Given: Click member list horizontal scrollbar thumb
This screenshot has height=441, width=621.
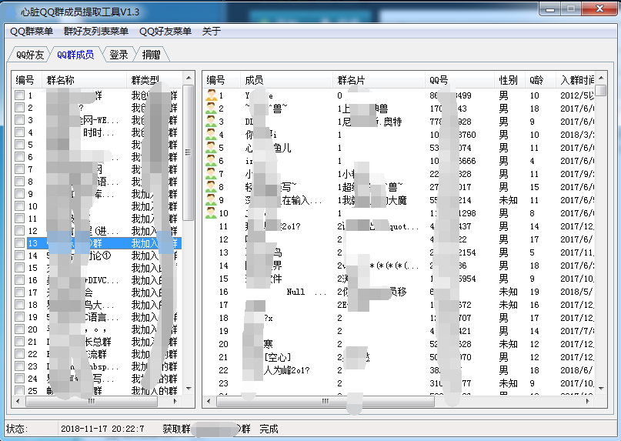Looking at the screenshot, I should 326,401.
